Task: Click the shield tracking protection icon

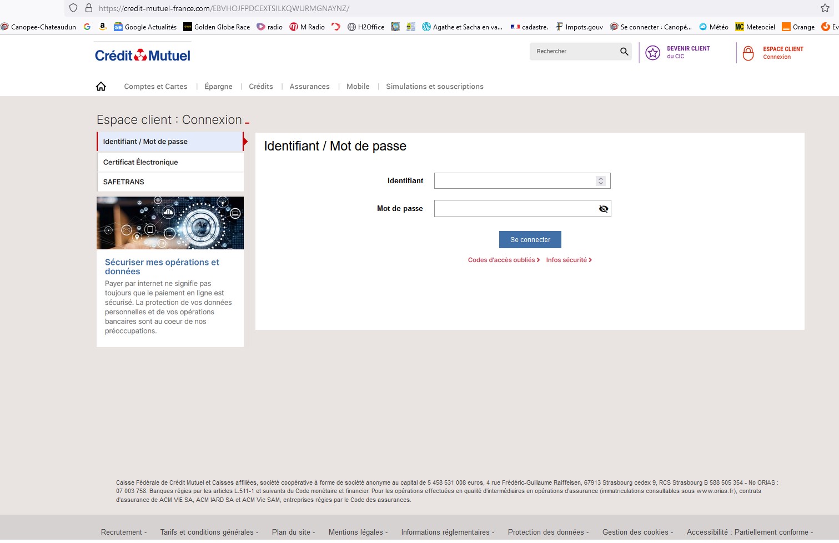Action: [73, 8]
